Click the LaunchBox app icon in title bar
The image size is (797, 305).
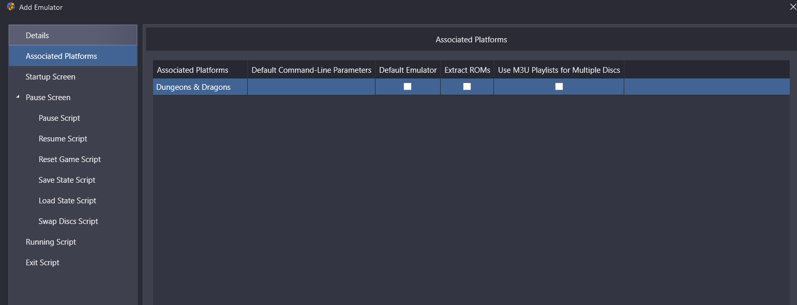pos(11,7)
